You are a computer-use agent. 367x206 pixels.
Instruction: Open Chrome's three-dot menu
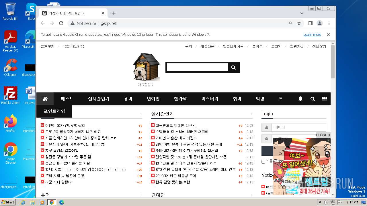[x=329, y=23]
